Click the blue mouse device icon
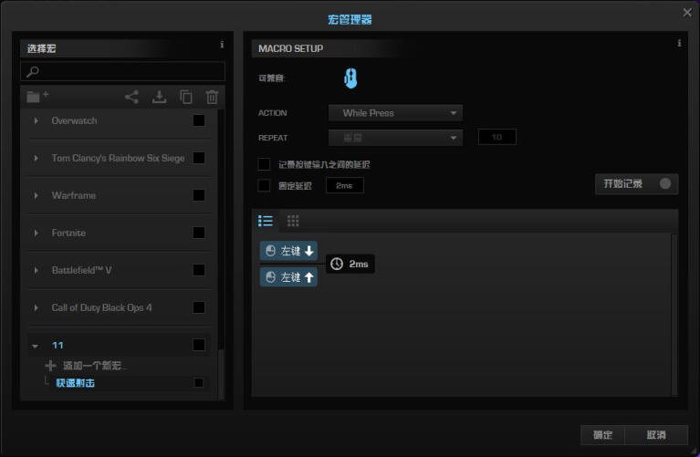The width and height of the screenshot is (700, 457). click(350, 79)
